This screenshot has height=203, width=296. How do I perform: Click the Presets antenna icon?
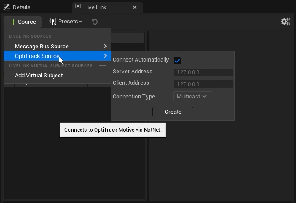tap(53, 22)
